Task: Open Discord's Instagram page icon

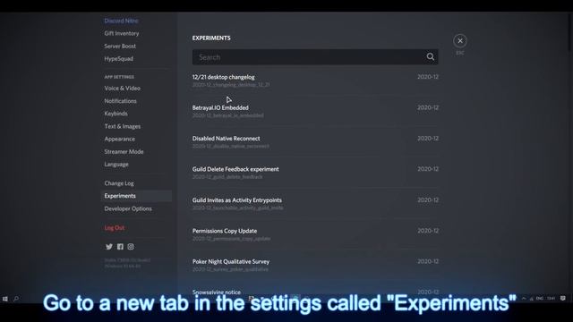Action: click(131, 247)
